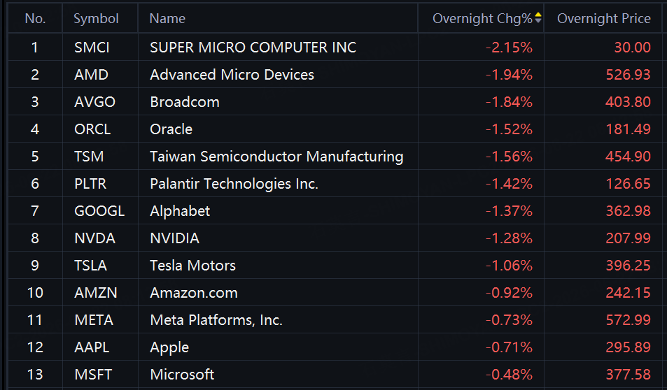
Task: Select the SMCI ticker row
Action: pyautogui.click(x=335, y=47)
